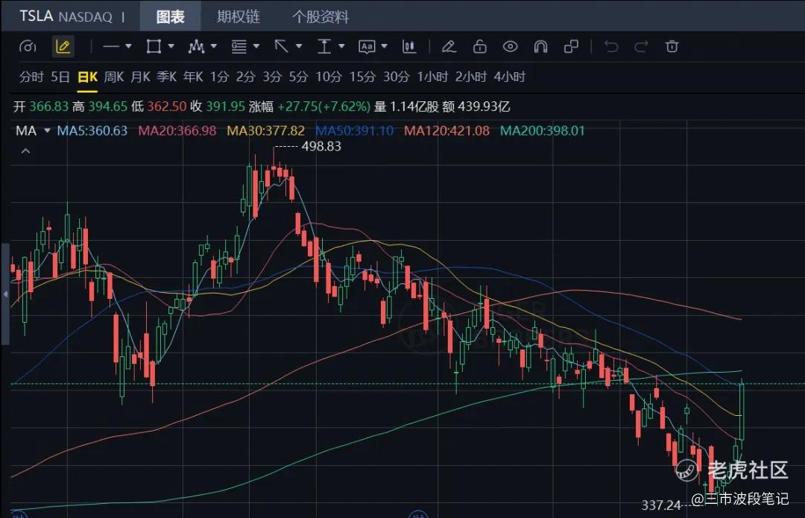Select the measure range tool
Image resolution: width=805 pixels, height=518 pixels.
pos(324,47)
